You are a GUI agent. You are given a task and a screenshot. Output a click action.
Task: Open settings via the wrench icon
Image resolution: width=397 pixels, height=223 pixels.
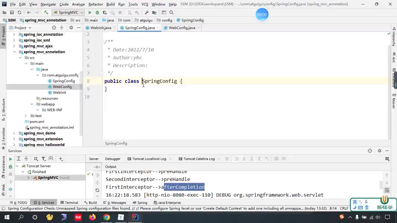[147, 12]
